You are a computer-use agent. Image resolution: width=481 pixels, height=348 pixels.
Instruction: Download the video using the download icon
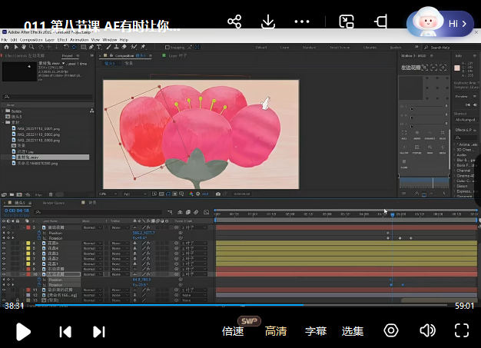click(x=268, y=22)
